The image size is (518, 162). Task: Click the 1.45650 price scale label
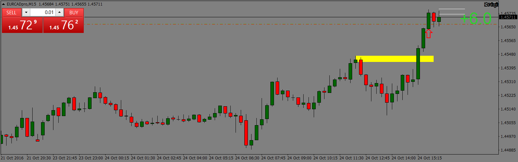pyautogui.click(x=508, y=27)
